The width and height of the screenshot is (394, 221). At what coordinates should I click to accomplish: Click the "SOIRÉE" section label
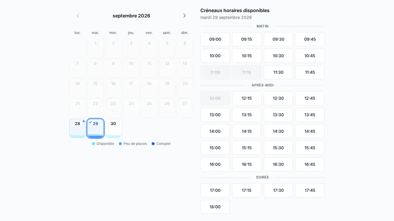click(x=262, y=177)
